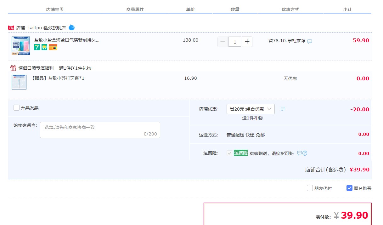The width and height of the screenshot is (383, 225).
Task: Click the 店铺宝贝 column header
Action: (55, 9)
